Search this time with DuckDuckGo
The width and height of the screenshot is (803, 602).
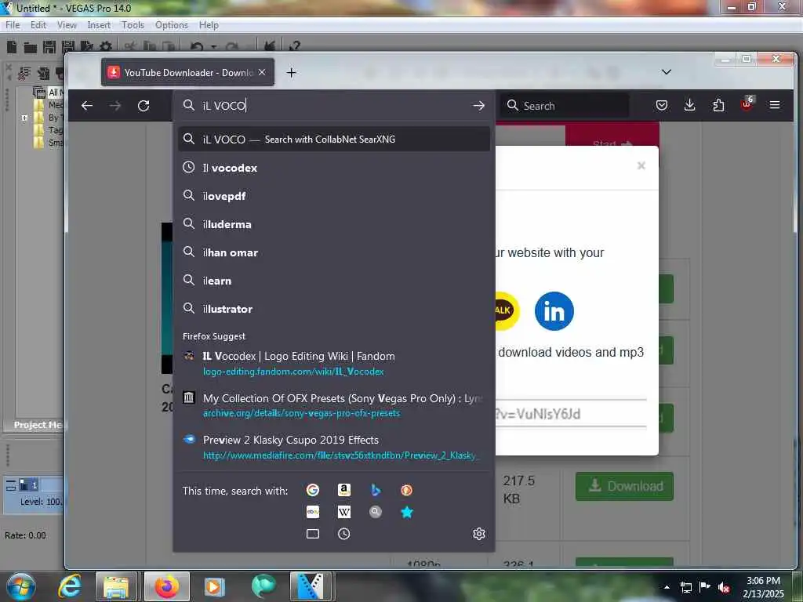407,490
